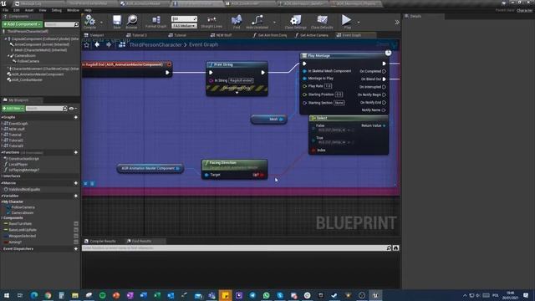Open File Explorer from the taskbar

coord(75,295)
